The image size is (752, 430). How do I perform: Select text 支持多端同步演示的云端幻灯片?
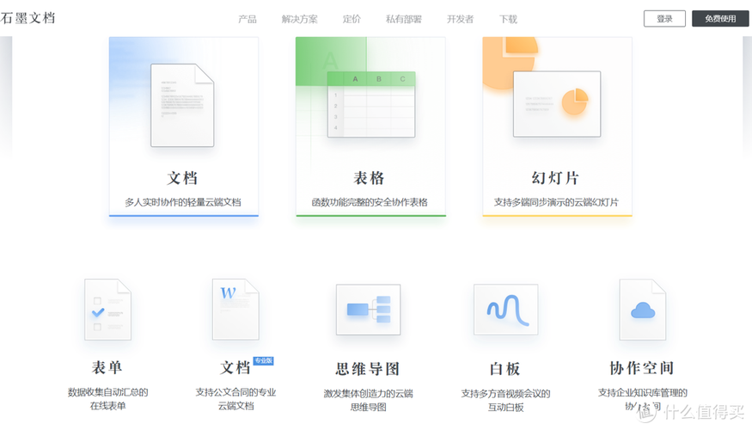click(556, 202)
